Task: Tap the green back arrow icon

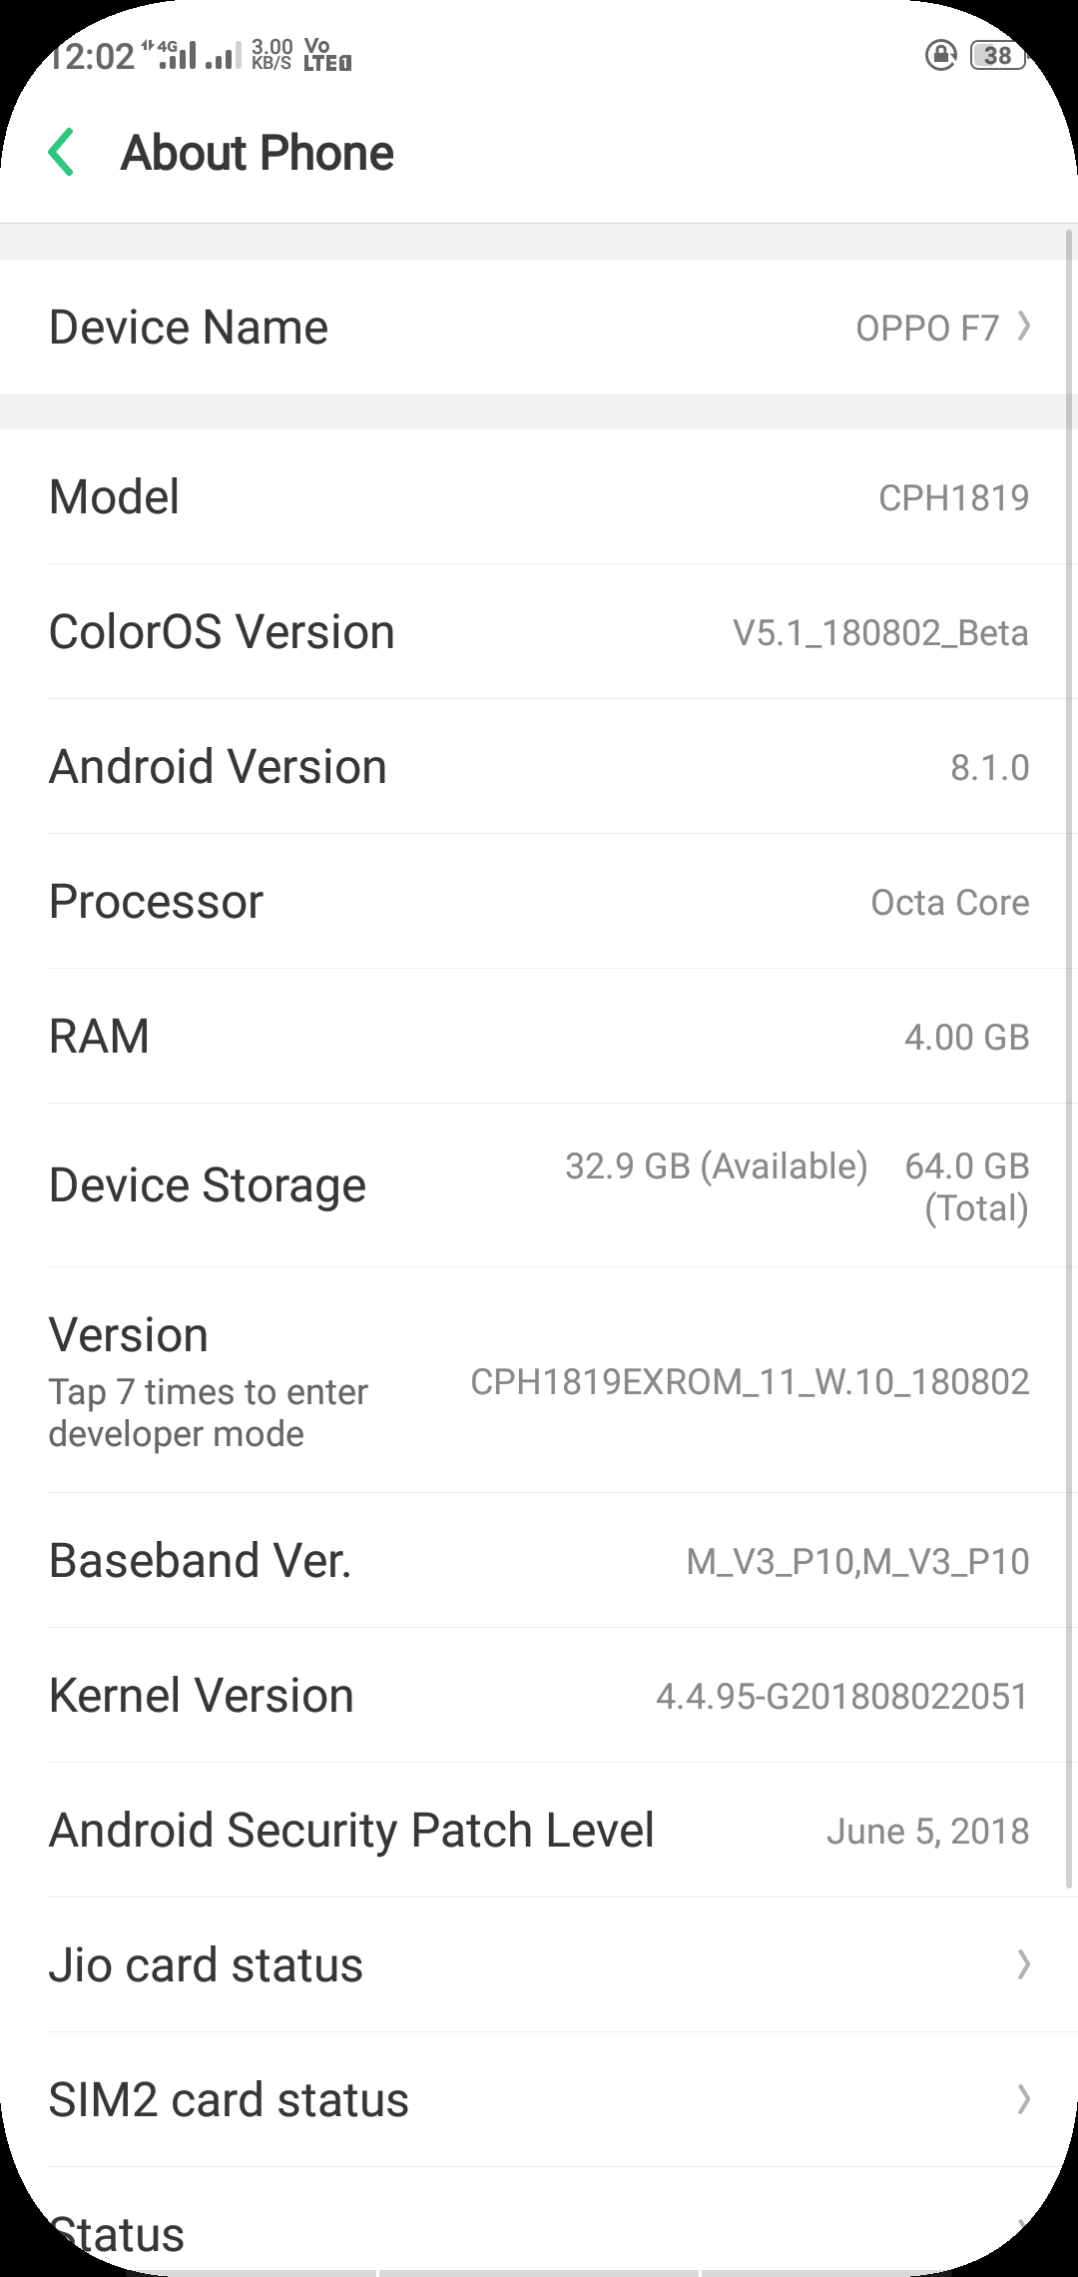Action: click(62, 153)
